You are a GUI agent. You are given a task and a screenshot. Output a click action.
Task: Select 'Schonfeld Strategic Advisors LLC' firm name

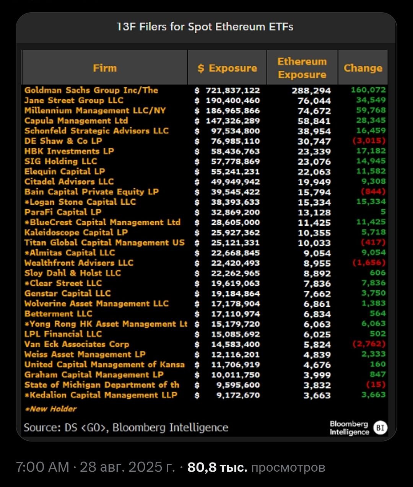pos(96,131)
